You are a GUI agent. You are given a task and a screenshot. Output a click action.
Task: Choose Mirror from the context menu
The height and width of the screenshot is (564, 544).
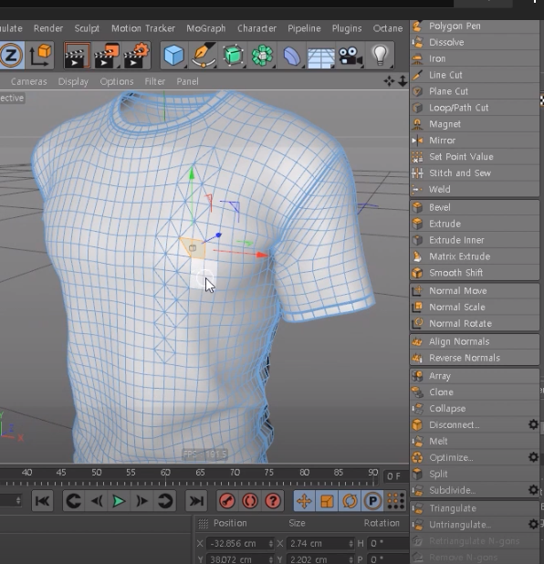(x=475, y=141)
